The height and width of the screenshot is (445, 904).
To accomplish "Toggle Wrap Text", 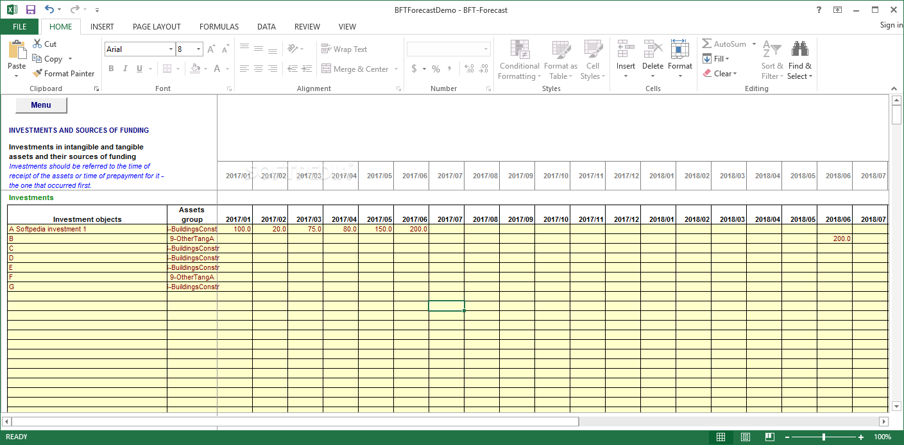I will [344, 49].
